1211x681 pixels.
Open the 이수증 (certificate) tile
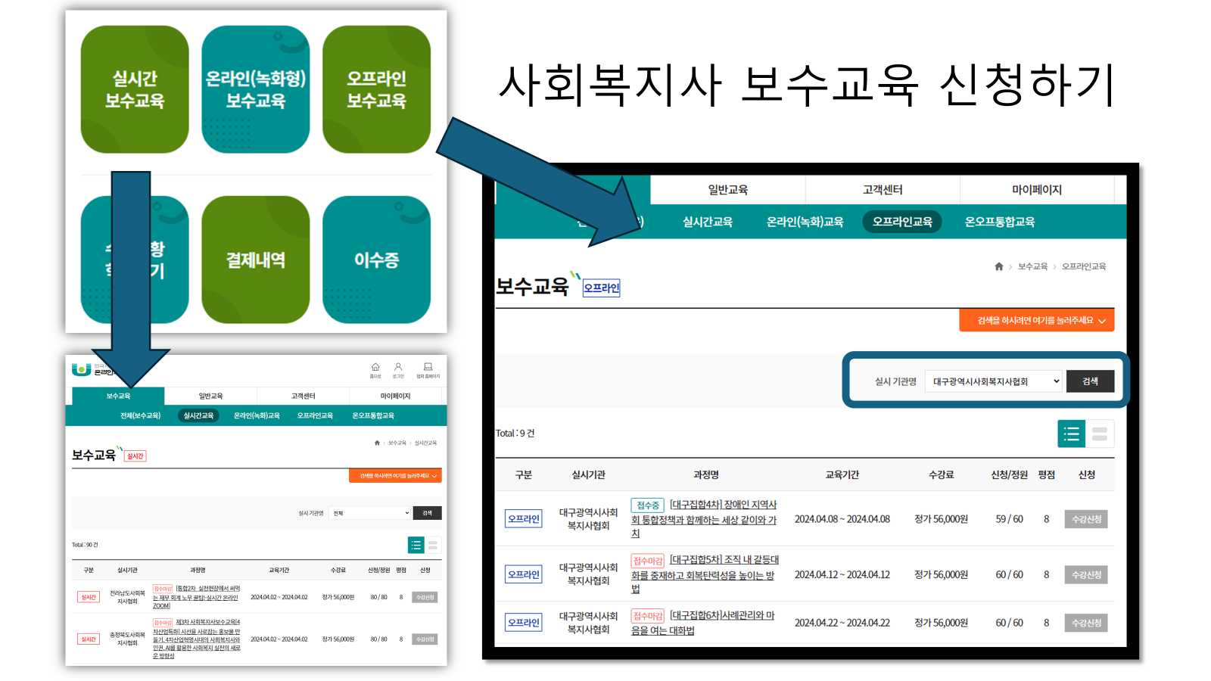(x=377, y=259)
